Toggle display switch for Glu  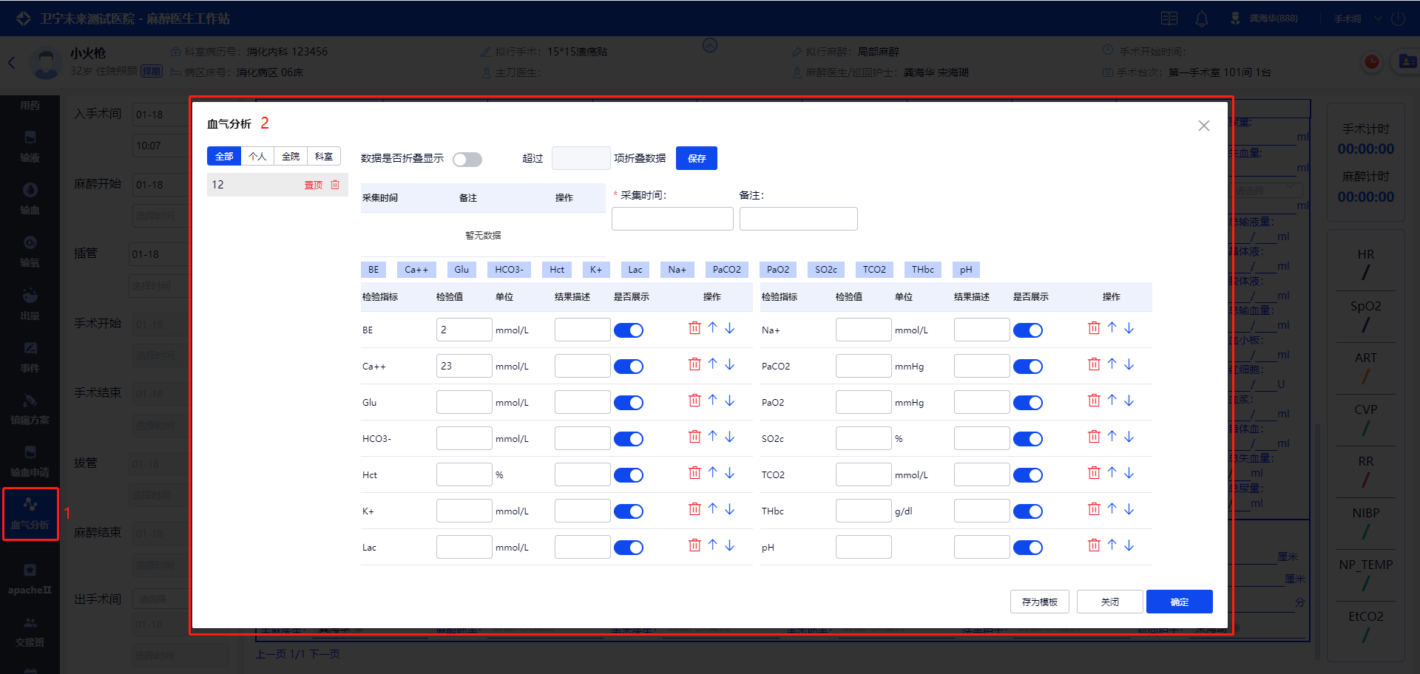(629, 403)
